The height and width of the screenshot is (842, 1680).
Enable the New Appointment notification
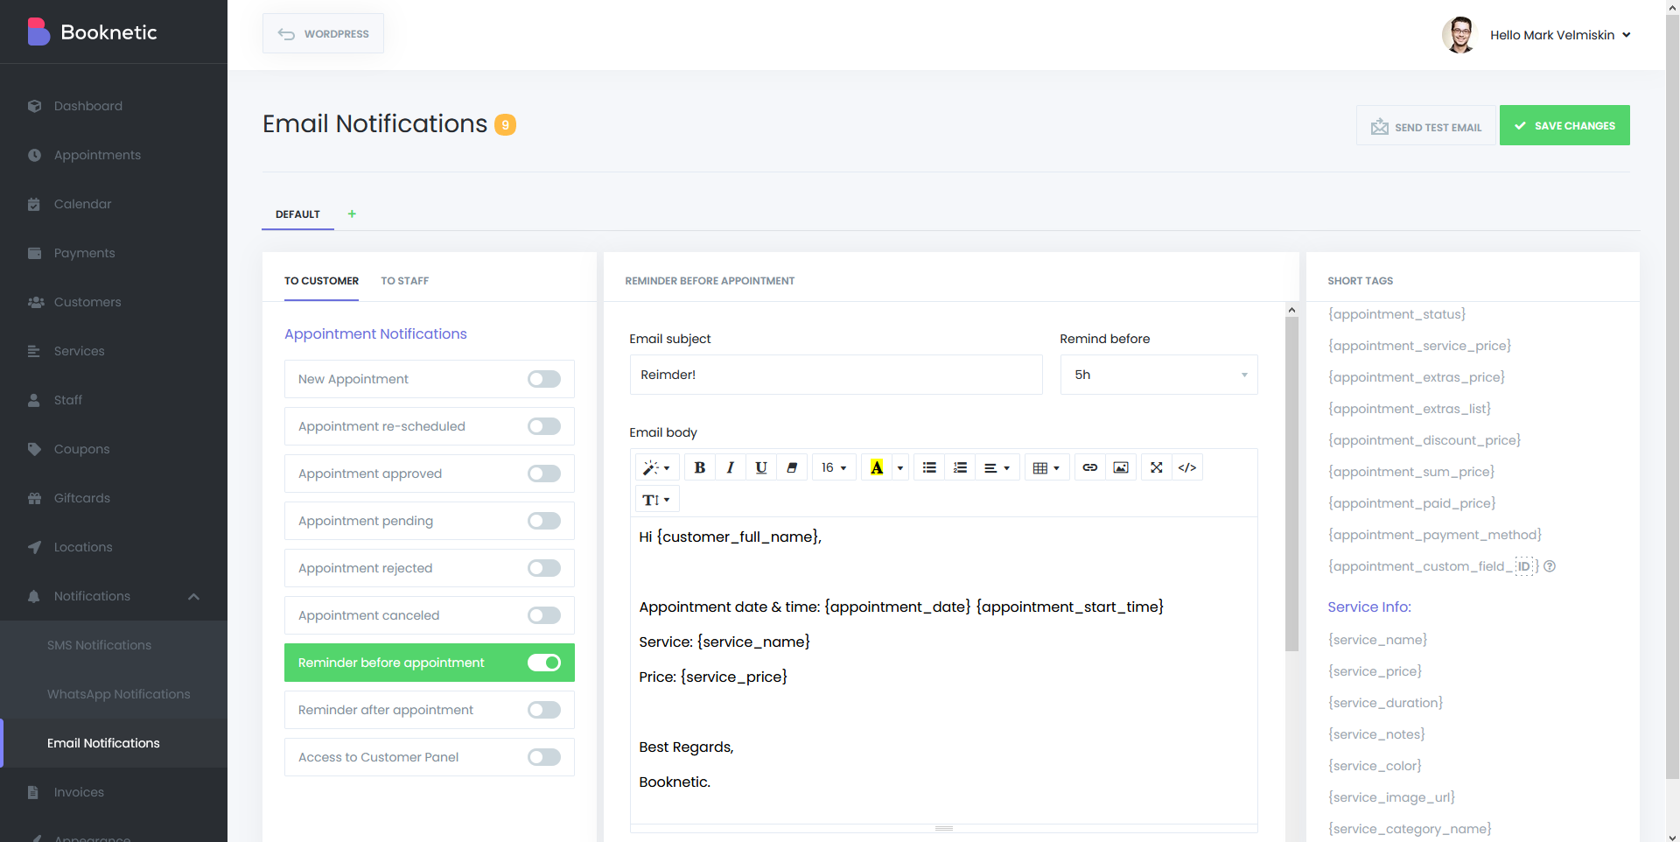(x=543, y=379)
